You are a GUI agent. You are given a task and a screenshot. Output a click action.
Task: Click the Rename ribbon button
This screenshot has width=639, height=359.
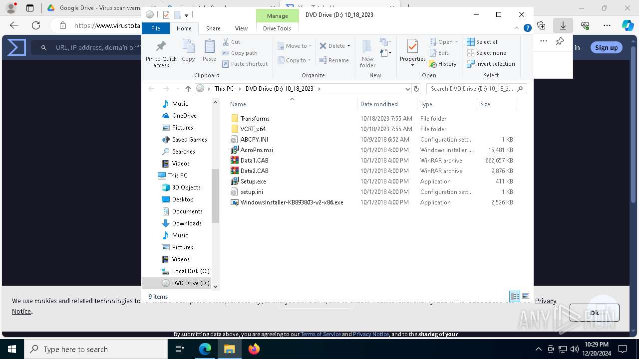(x=334, y=60)
